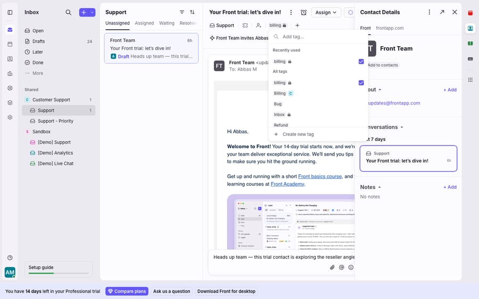Viewport: 479px width, 299px height.
Task: Open the Calendar icon in left rail
Action: click(10, 44)
